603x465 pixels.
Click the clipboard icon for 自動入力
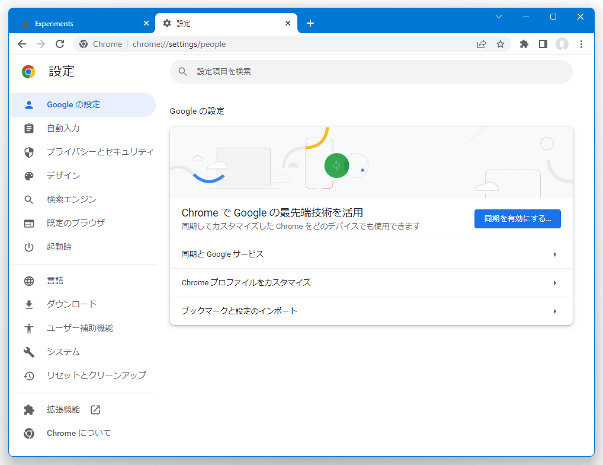pos(29,128)
